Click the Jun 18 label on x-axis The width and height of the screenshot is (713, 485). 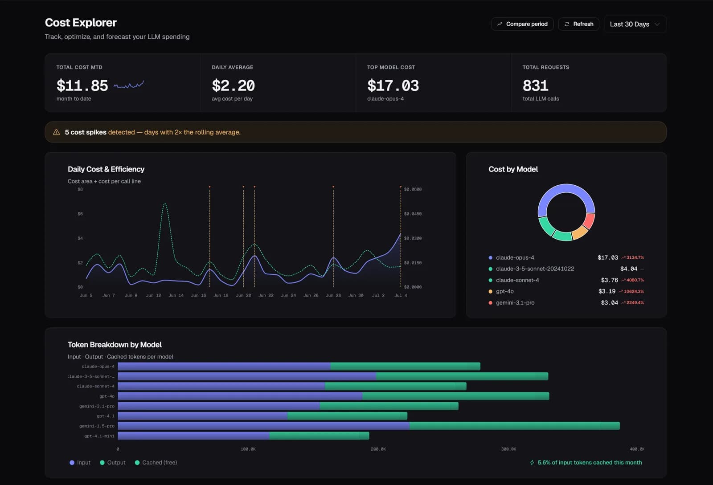tap(221, 295)
